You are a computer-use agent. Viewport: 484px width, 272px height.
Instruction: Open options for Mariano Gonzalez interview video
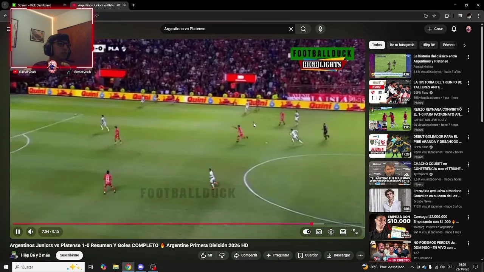(x=468, y=192)
